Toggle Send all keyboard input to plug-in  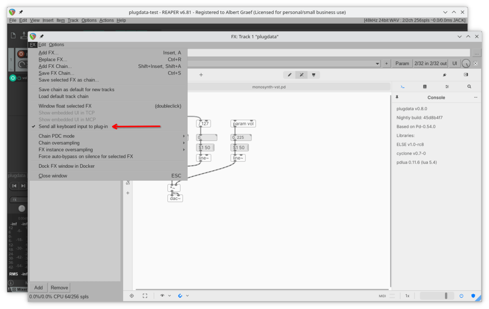(73, 127)
